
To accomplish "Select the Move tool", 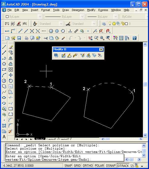I will pos(11,75).
